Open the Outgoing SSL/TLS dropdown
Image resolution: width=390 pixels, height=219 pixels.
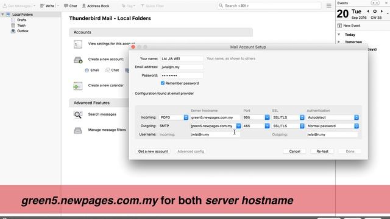pos(288,126)
